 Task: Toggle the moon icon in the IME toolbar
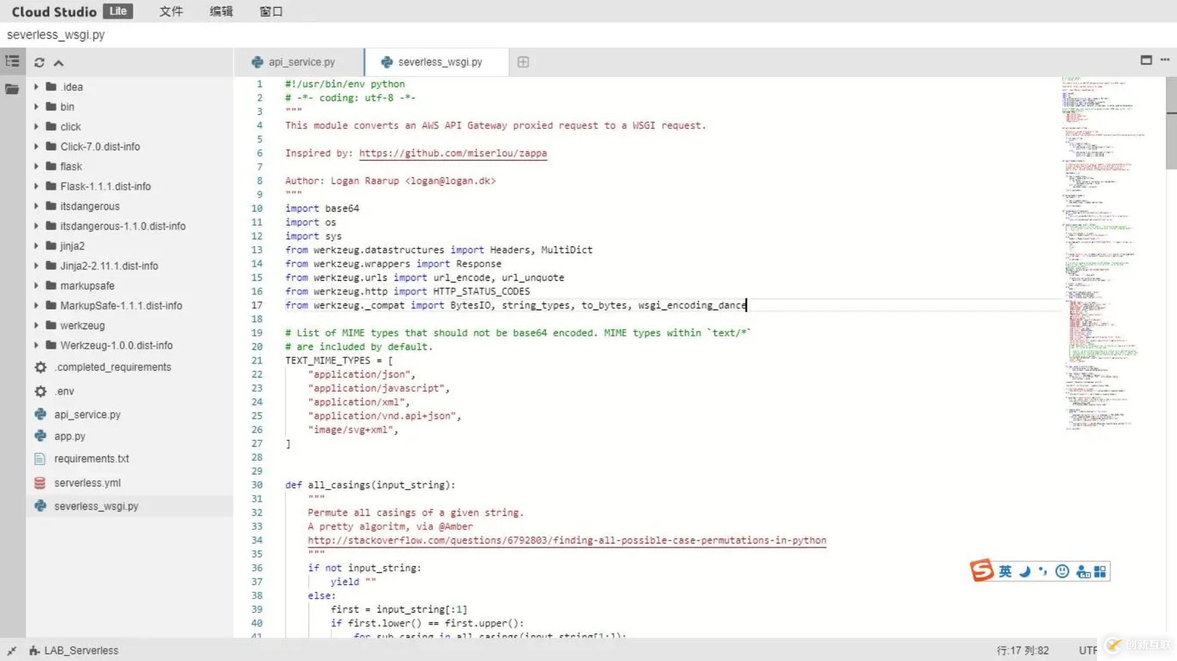[1025, 571]
